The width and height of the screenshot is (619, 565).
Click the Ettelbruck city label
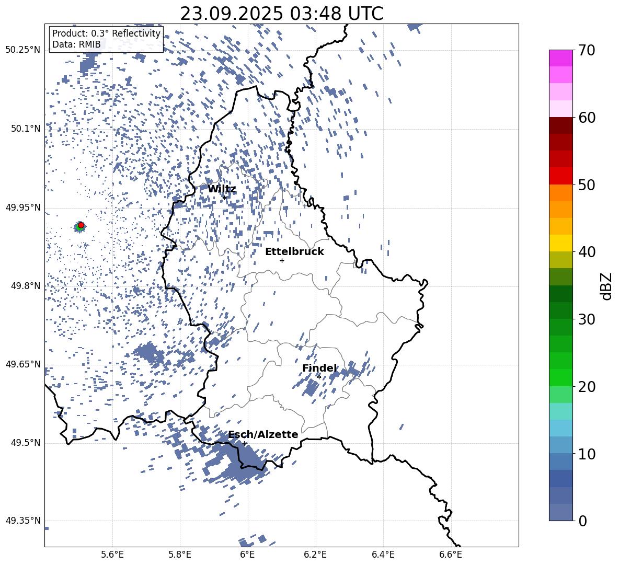[x=294, y=252]
